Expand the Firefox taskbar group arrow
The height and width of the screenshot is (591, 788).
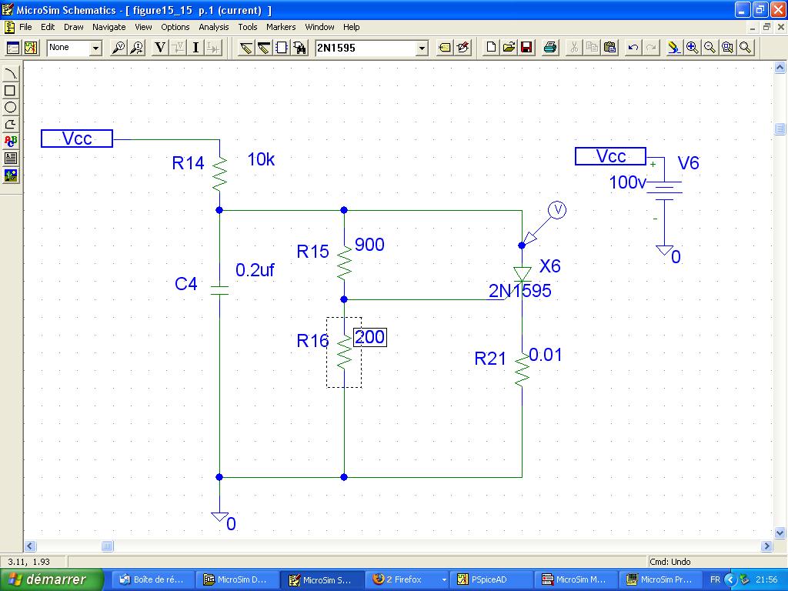pos(444,579)
